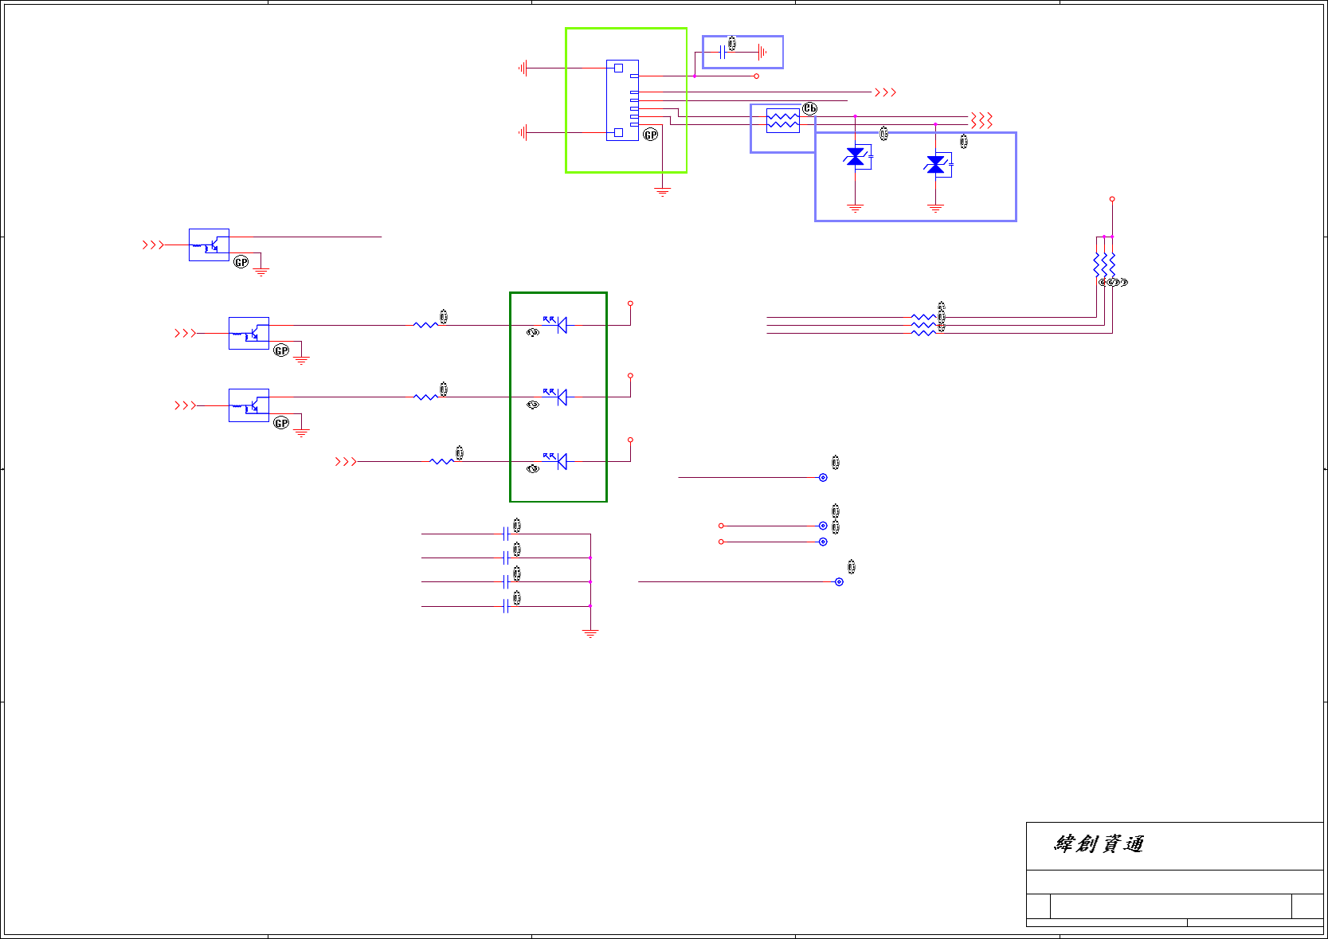The image size is (1328, 939).
Task: Select the middle transistor block
Action: point(249,333)
